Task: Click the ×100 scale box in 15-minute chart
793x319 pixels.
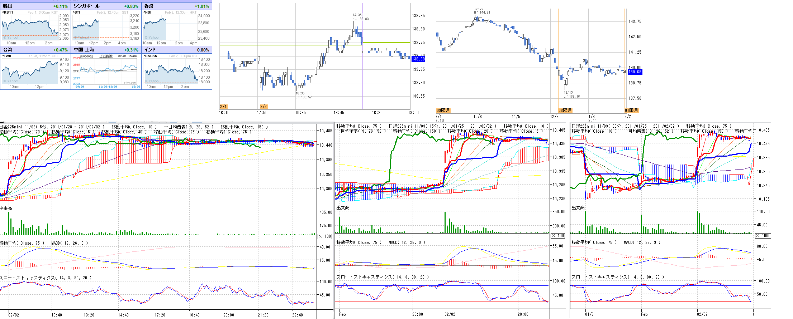Action: pyautogui.click(x=558, y=236)
